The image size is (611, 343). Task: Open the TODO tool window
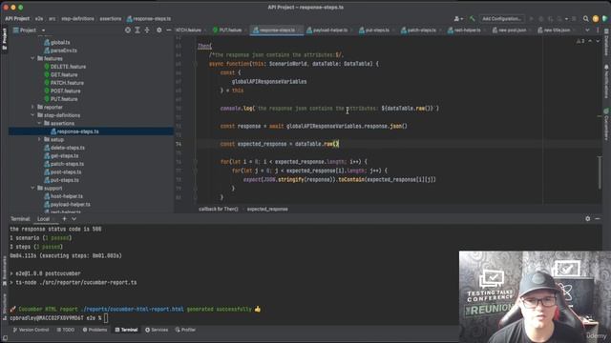coord(66,330)
